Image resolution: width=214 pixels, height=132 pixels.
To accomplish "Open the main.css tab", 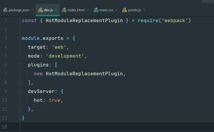I will coord(106,10).
